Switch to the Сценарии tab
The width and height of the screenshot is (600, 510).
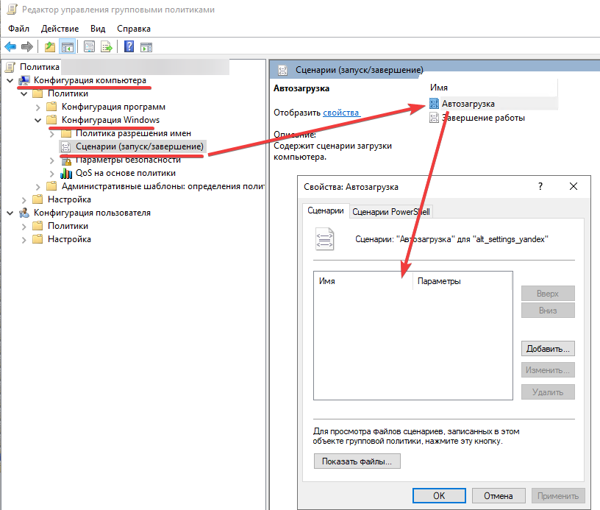point(326,210)
